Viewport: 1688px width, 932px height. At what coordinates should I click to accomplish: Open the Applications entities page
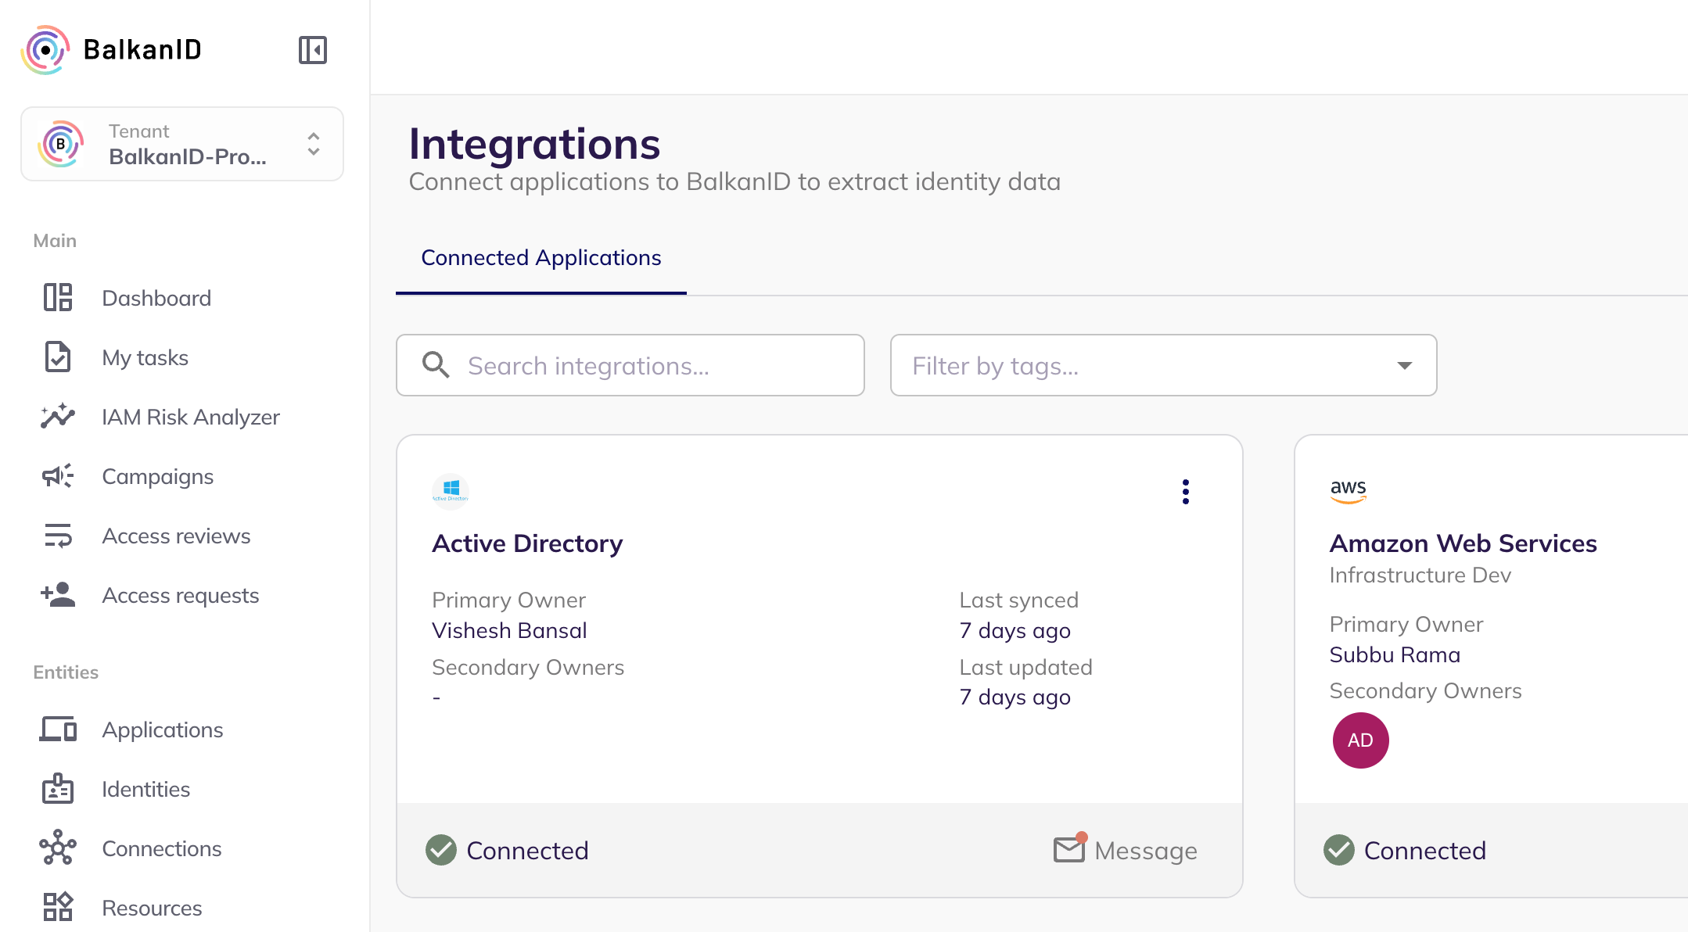(162, 729)
